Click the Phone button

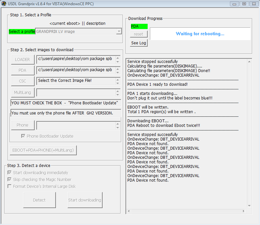pyautogui.click(x=23, y=125)
